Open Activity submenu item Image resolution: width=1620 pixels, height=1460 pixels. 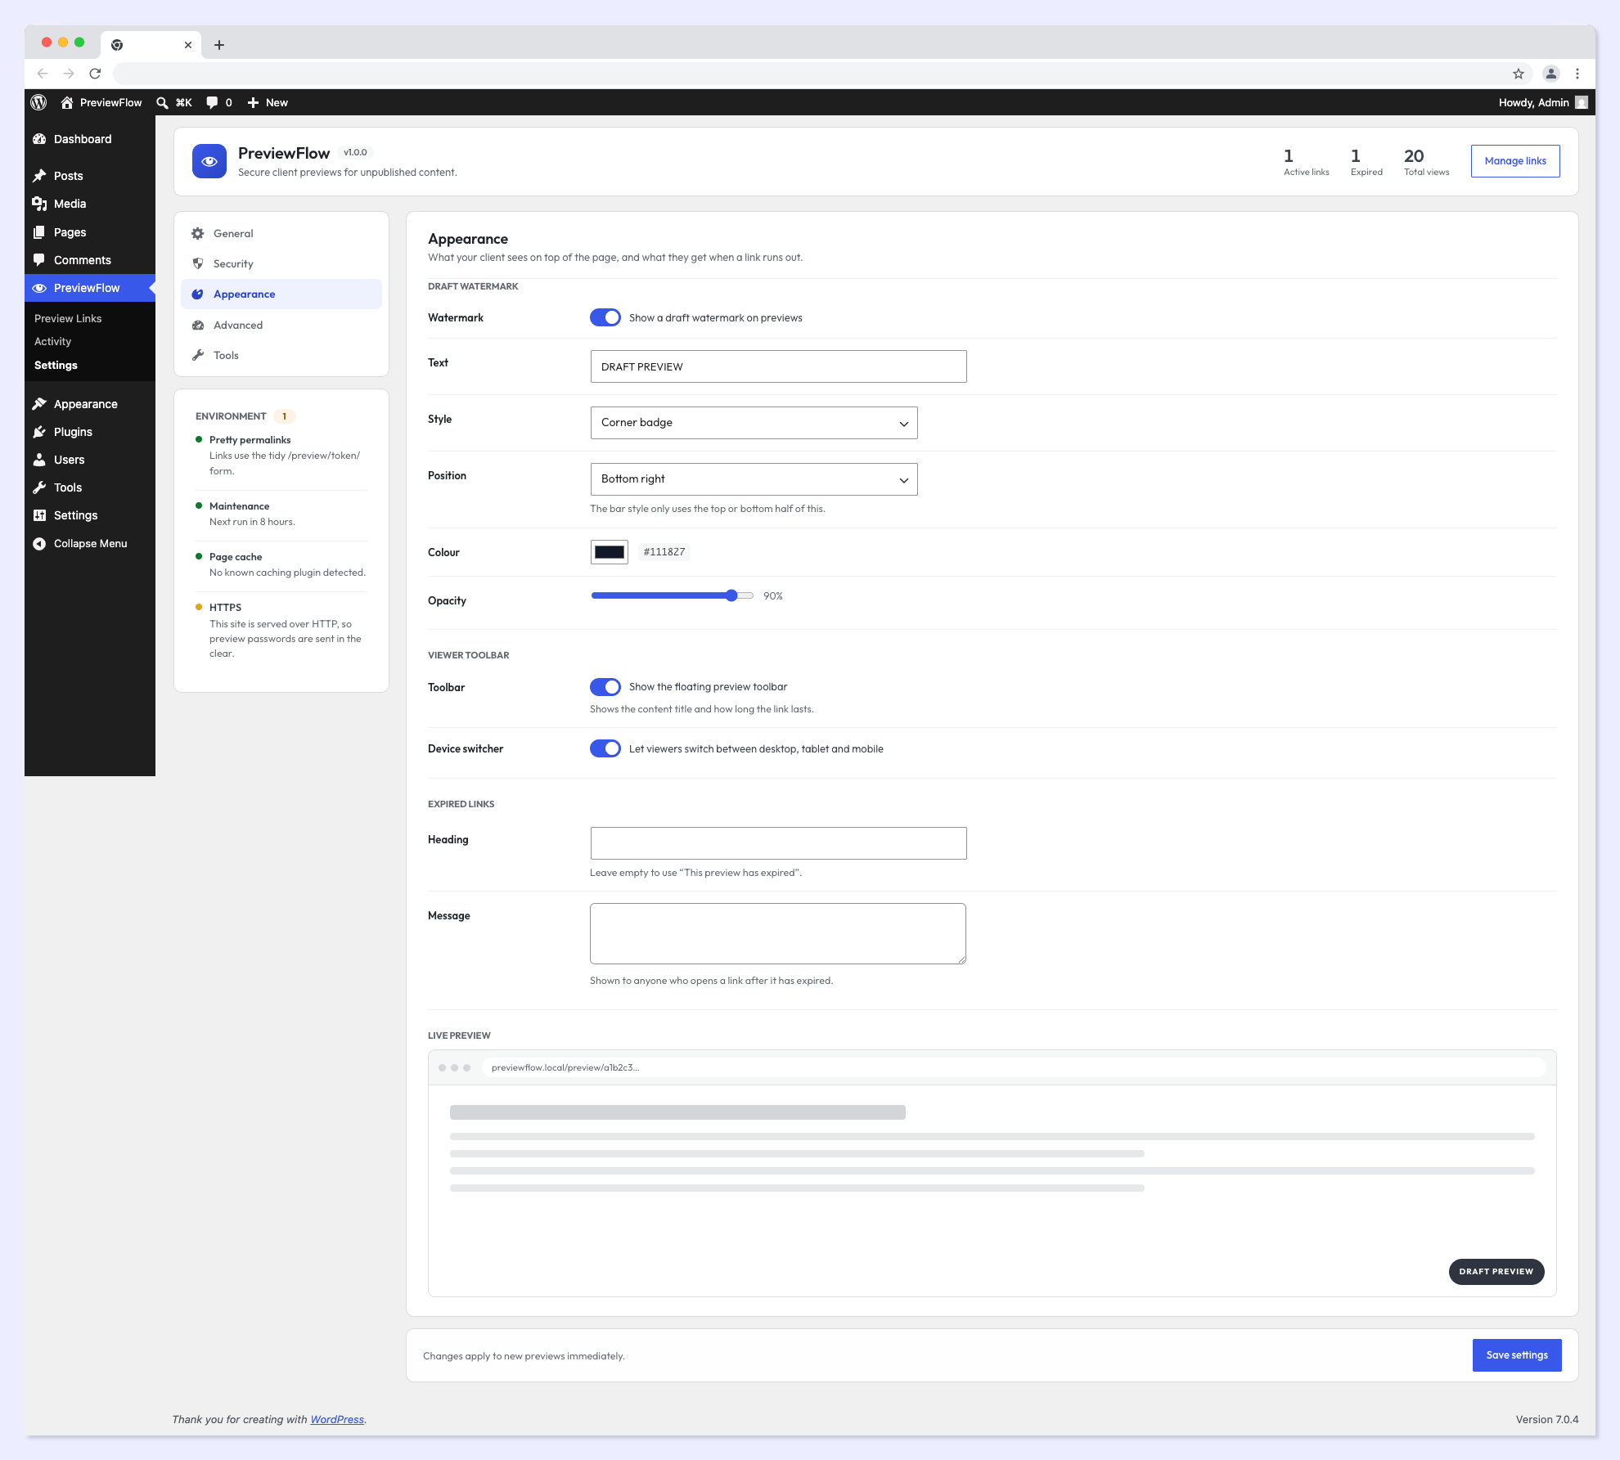click(52, 341)
